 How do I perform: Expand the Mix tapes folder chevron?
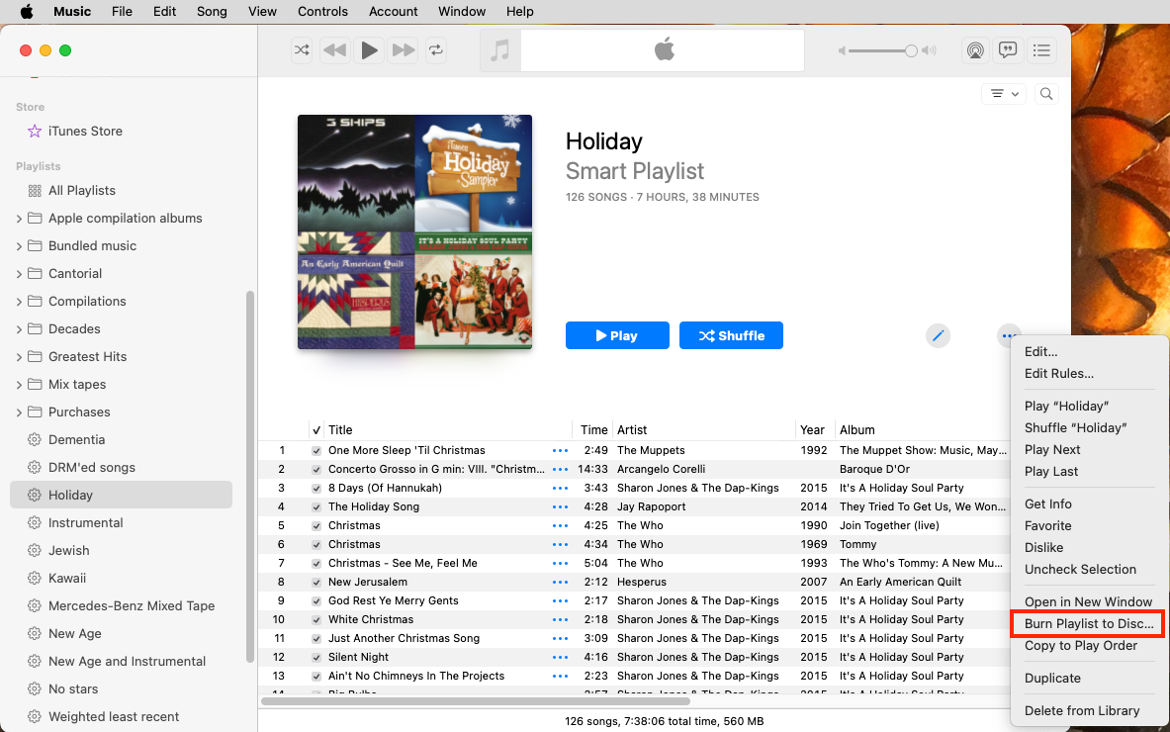19,385
